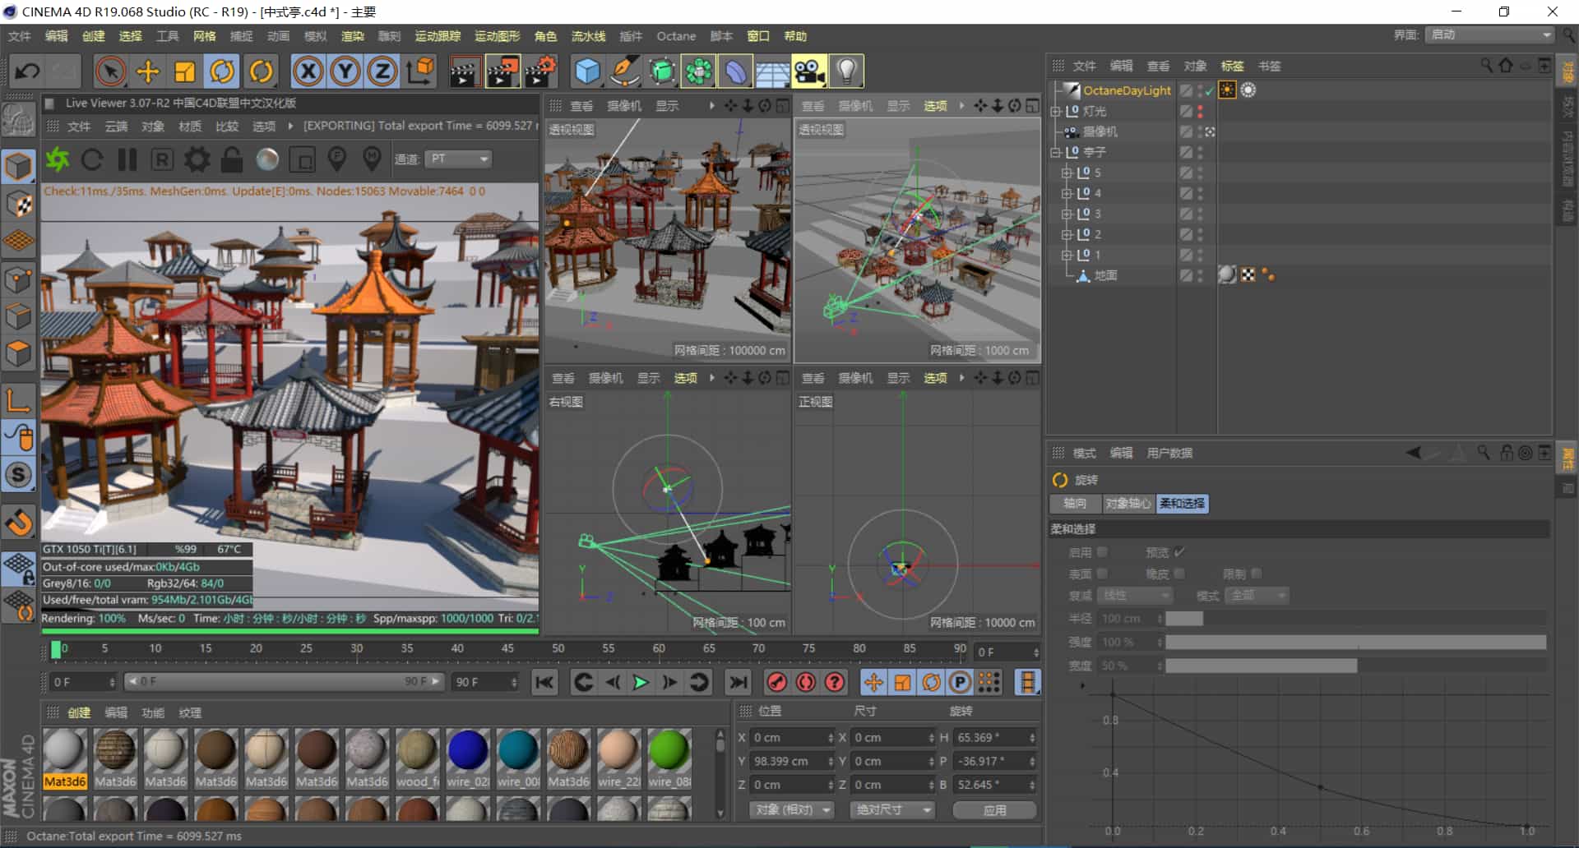Toggle OctaneDayLight enable checkmark

point(1209,90)
